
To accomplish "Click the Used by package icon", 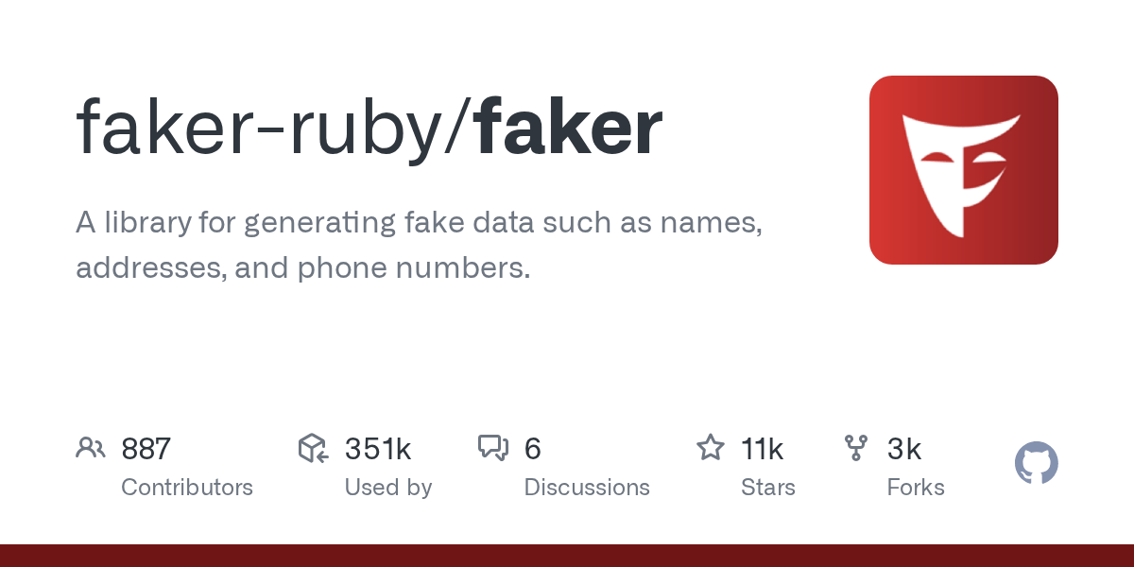I will pos(313,448).
